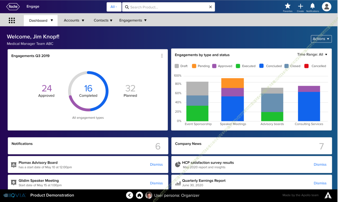The image size is (338, 202).
Task: Open HCP satisfaction survey results title
Action: 208,162
